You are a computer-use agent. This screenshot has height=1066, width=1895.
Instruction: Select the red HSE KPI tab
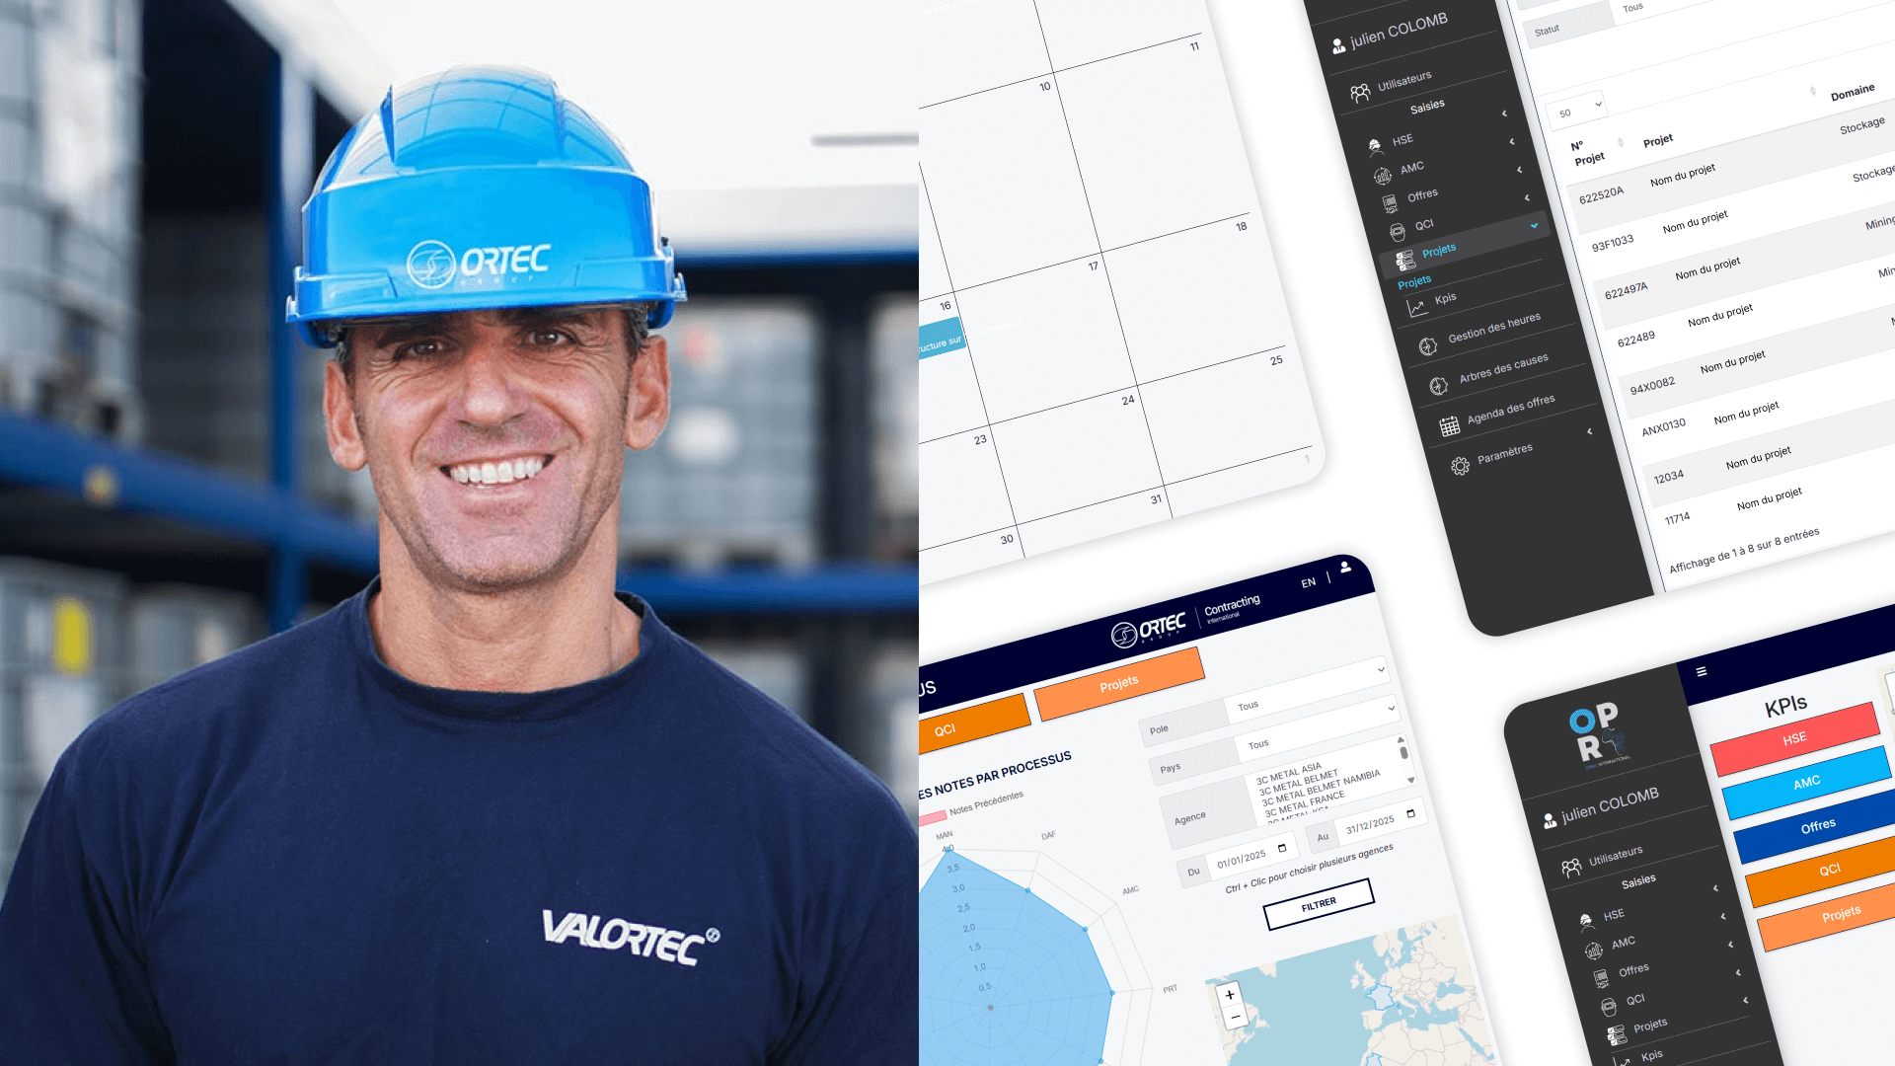click(x=1794, y=738)
